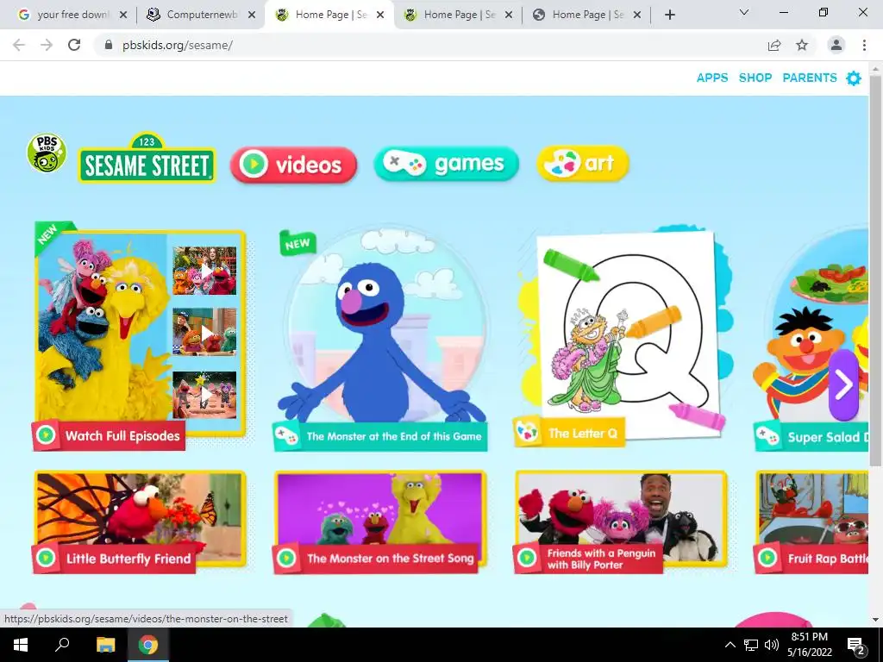Click the Chrome back arrow
This screenshot has width=883, height=662.
coord(19,45)
